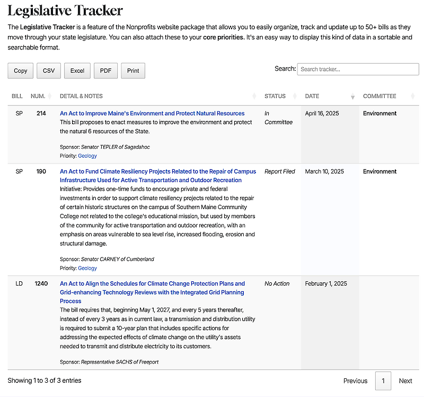Focus the Search tracker input field
The image size is (424, 397).
[x=358, y=70]
